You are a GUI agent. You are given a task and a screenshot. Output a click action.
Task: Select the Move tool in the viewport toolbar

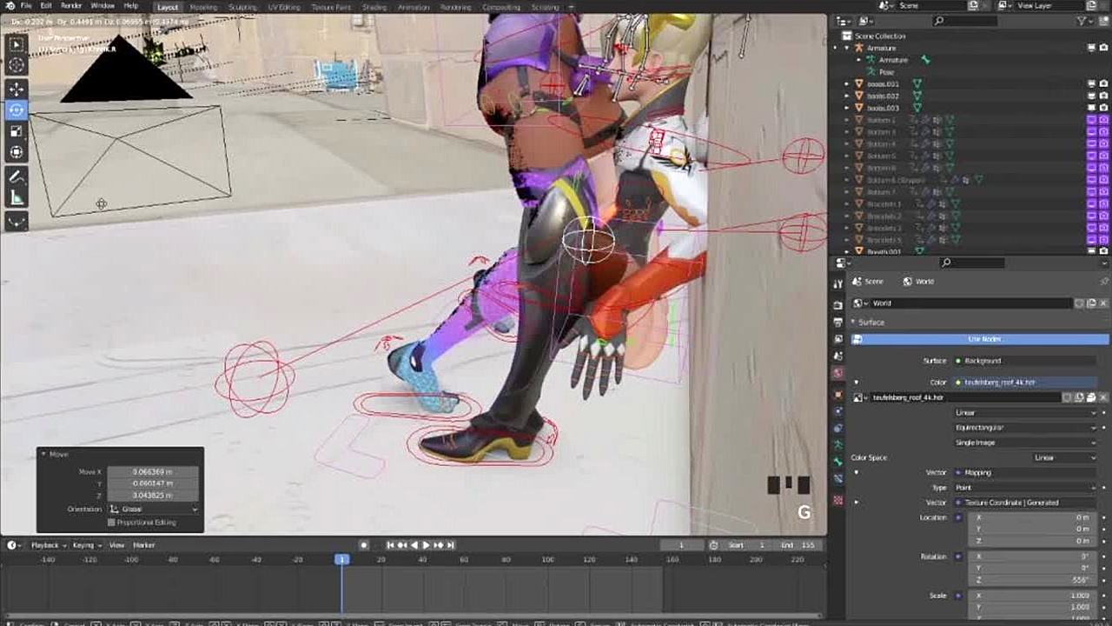pos(17,89)
